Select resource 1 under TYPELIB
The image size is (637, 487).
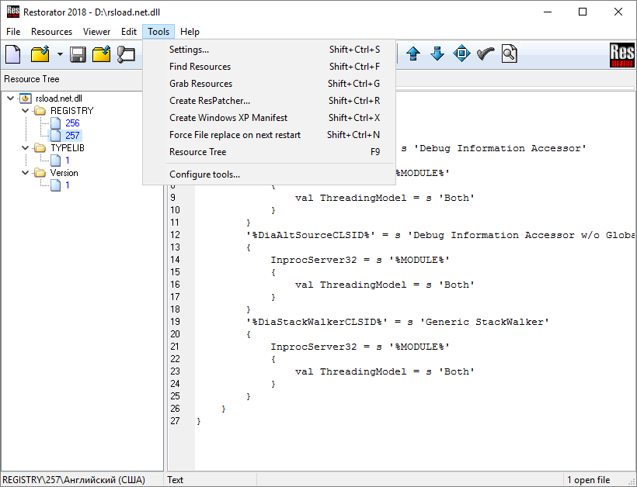tap(68, 161)
